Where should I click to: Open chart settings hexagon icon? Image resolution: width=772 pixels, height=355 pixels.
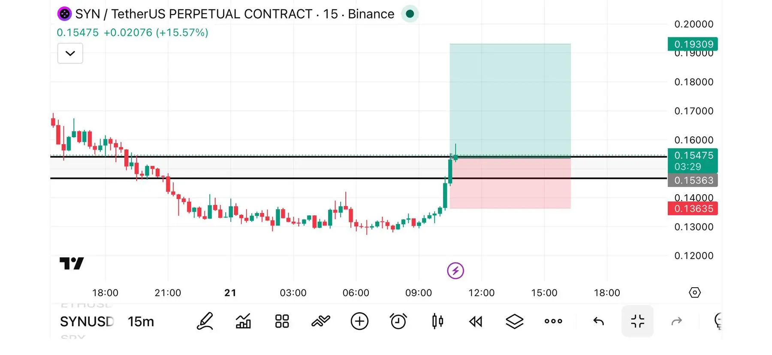(695, 292)
